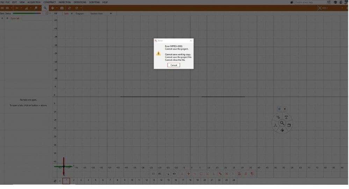
Task: Click the crosshair icon in bottom toolbar
Action: pyautogui.click(x=189, y=174)
